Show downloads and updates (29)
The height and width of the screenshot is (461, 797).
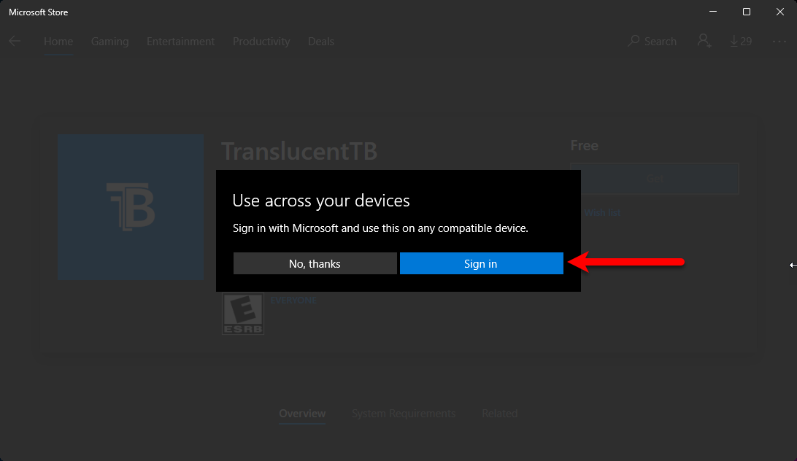click(x=741, y=41)
